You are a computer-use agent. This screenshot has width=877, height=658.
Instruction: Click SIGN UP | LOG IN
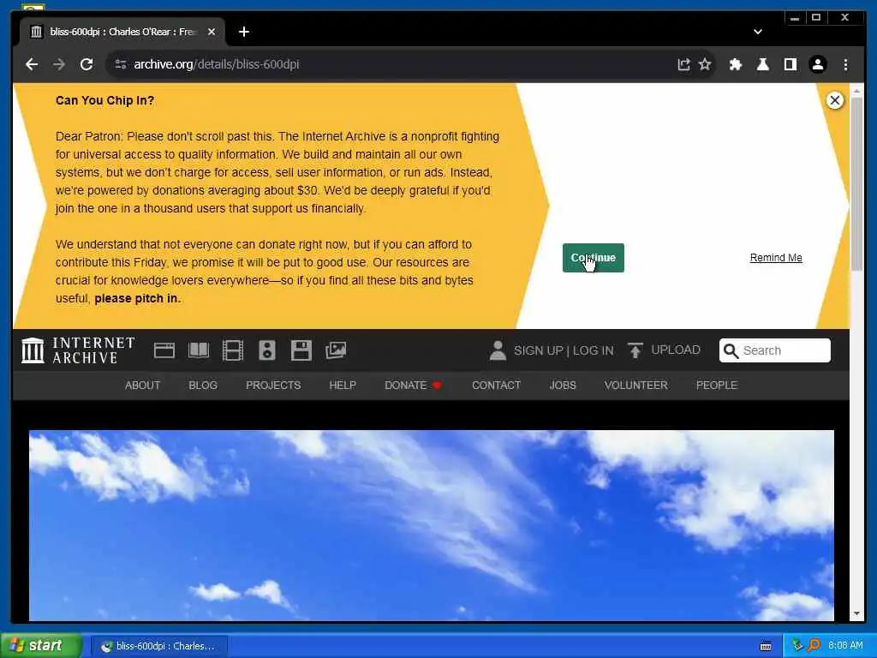coord(564,350)
